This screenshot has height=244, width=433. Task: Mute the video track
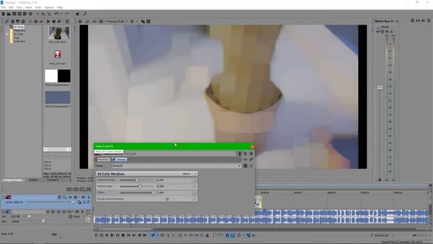click(x=83, y=197)
